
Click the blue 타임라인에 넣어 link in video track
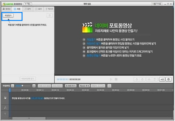click(x=37, y=98)
